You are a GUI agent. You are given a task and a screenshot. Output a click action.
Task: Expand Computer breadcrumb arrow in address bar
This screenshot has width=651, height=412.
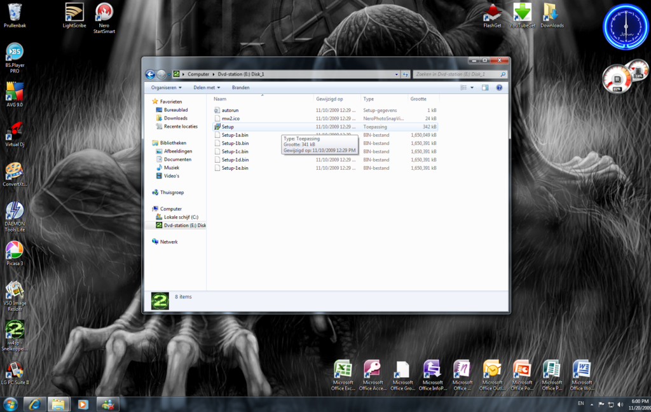pos(214,74)
